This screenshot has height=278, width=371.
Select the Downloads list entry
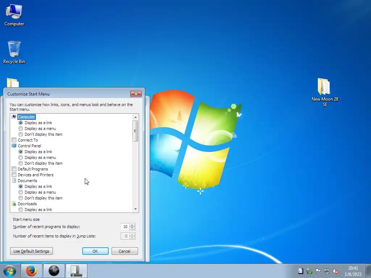point(27,204)
